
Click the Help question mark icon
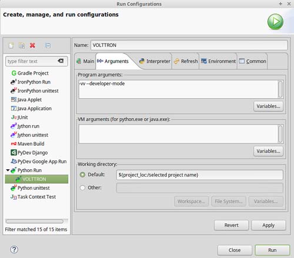click(14, 249)
